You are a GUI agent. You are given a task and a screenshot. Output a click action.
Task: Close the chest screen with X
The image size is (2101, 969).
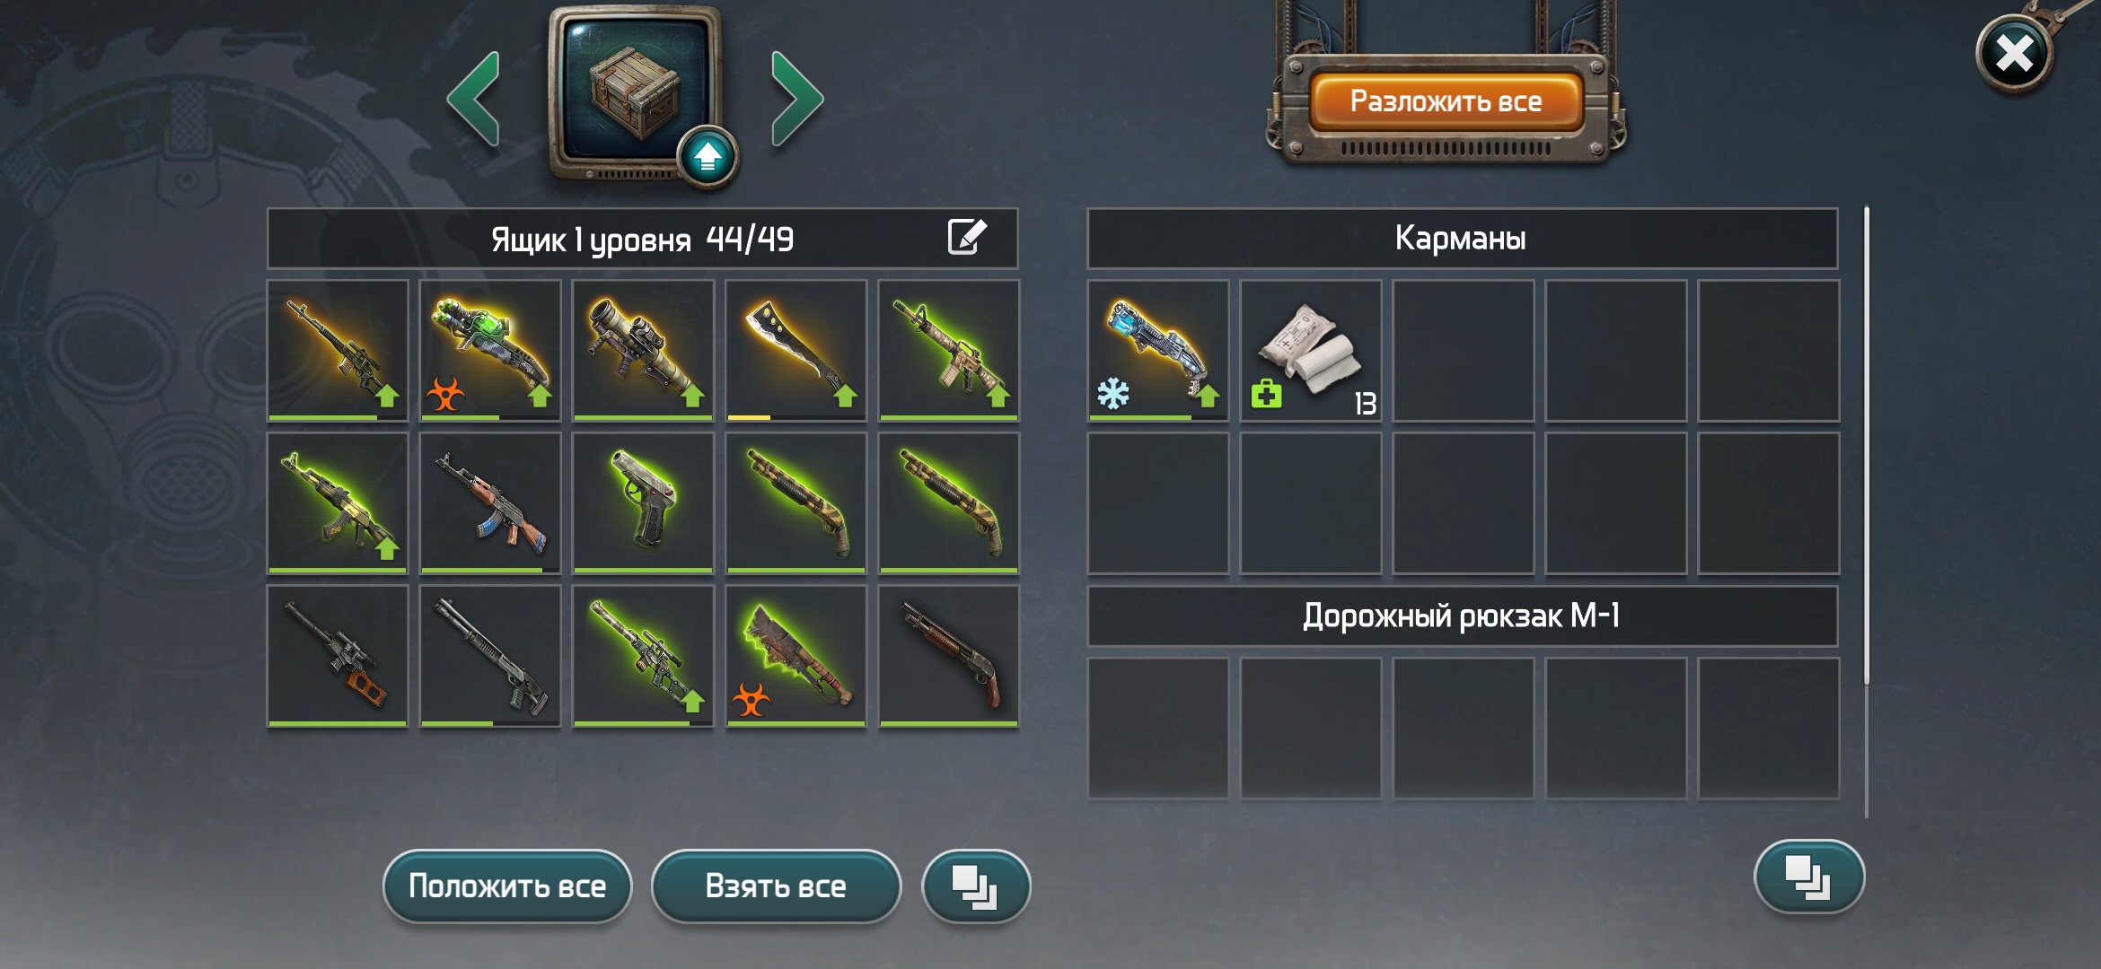click(x=2014, y=54)
